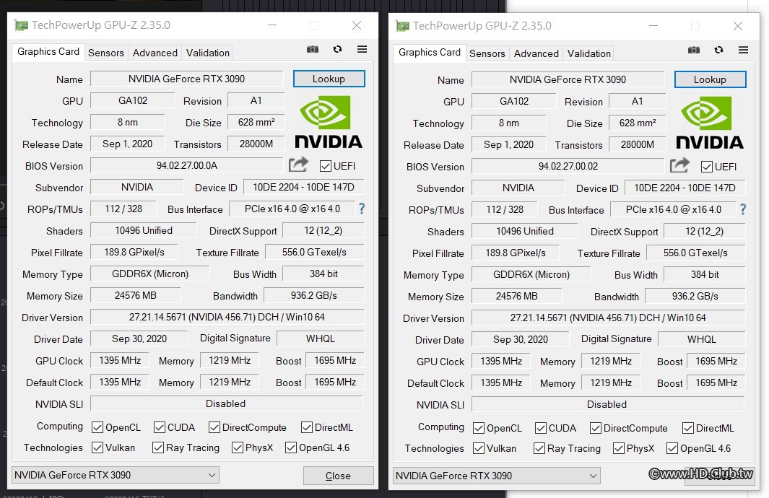Toggle OpenCL checkbox in right window
The height and width of the screenshot is (498, 769).
tap(479, 428)
